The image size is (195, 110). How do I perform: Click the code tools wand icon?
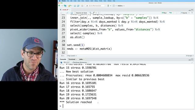[x=94, y=13]
